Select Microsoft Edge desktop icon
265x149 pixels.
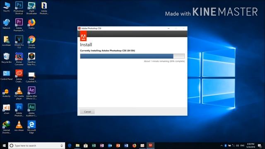coord(31,127)
